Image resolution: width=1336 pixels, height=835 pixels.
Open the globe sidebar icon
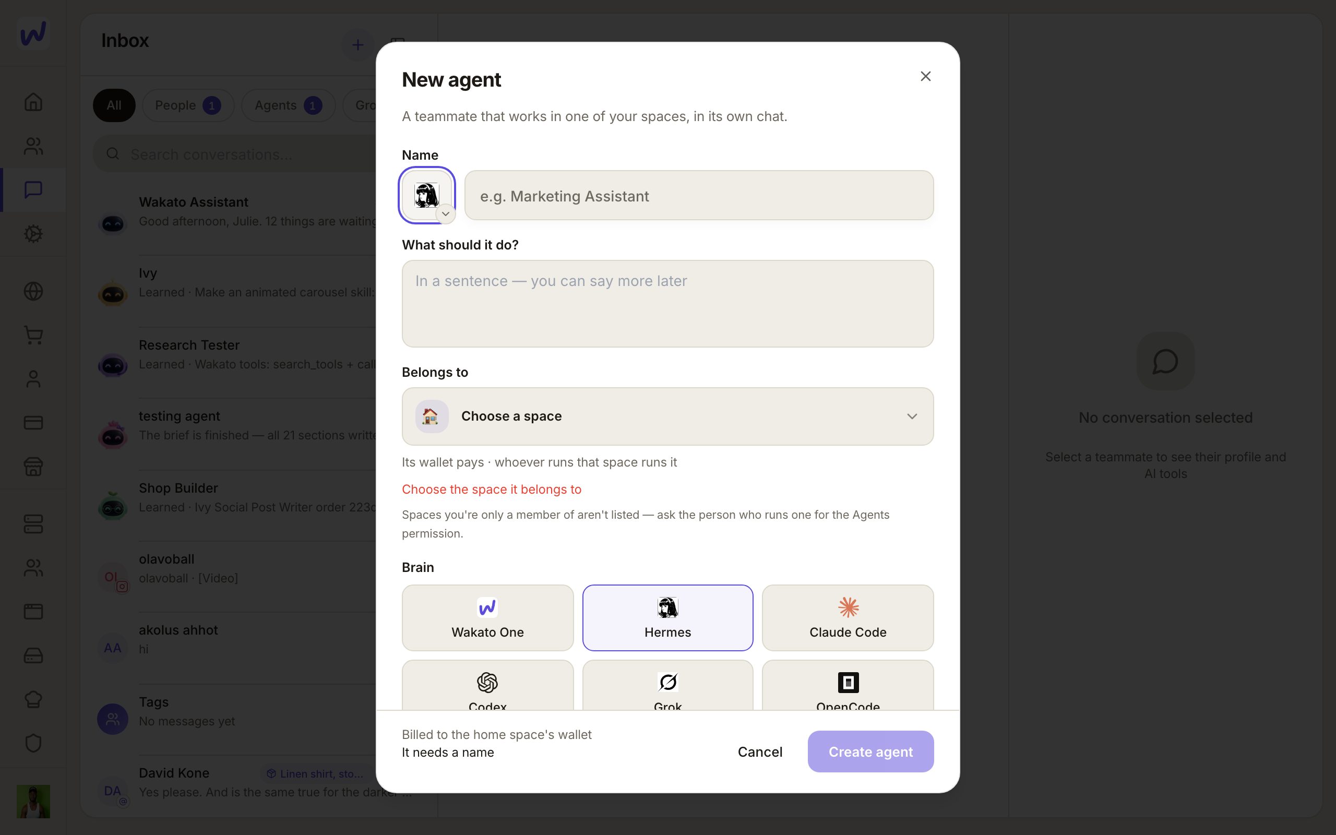(x=33, y=291)
